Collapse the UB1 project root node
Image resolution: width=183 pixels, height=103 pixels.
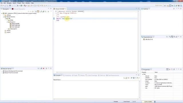pos(2,13)
